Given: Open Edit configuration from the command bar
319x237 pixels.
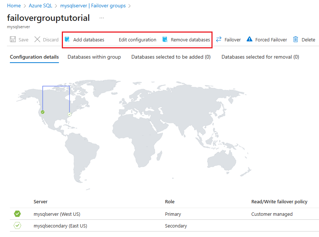Looking at the screenshot, I should 137,39.
